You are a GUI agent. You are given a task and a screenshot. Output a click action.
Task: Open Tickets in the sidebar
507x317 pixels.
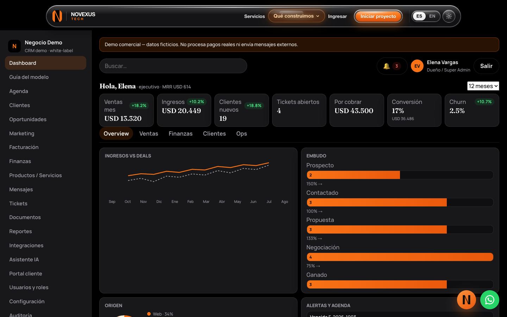[45, 204]
